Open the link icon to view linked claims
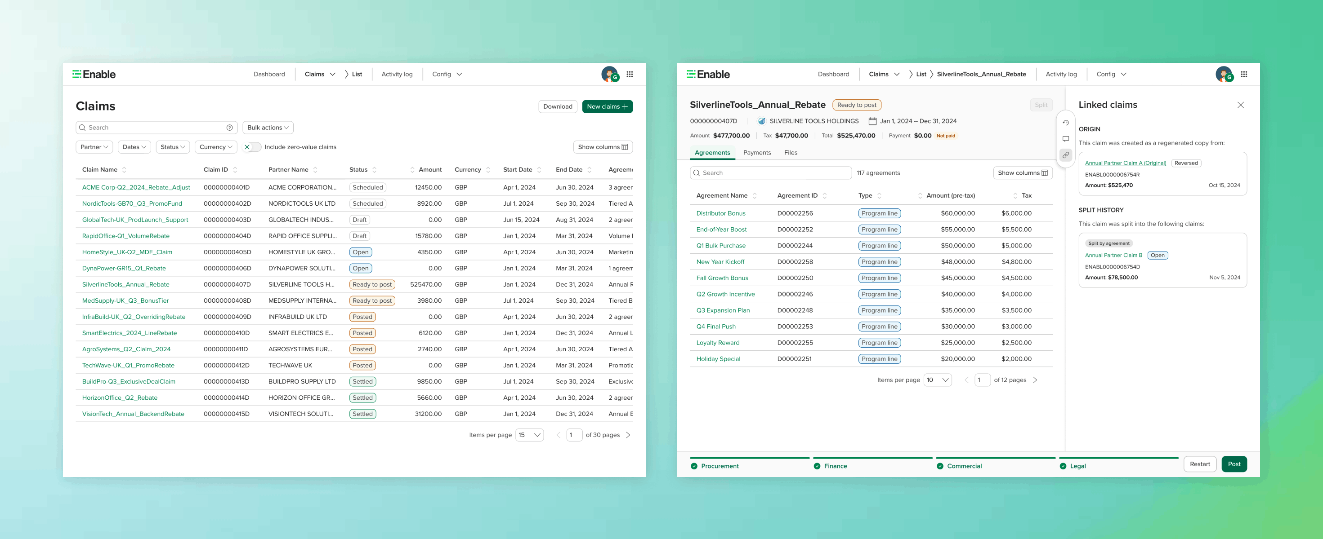 click(1066, 155)
